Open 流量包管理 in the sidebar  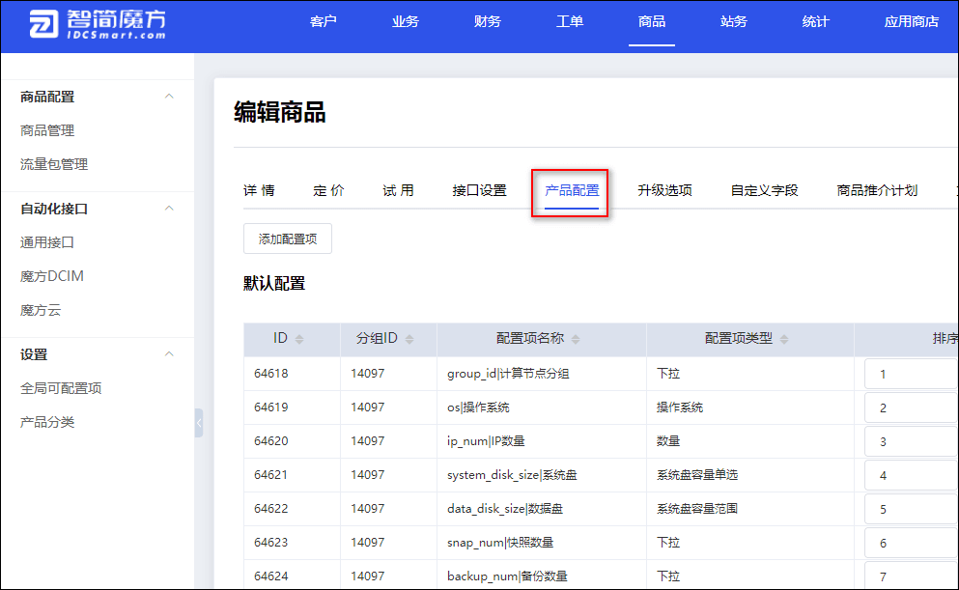point(54,164)
